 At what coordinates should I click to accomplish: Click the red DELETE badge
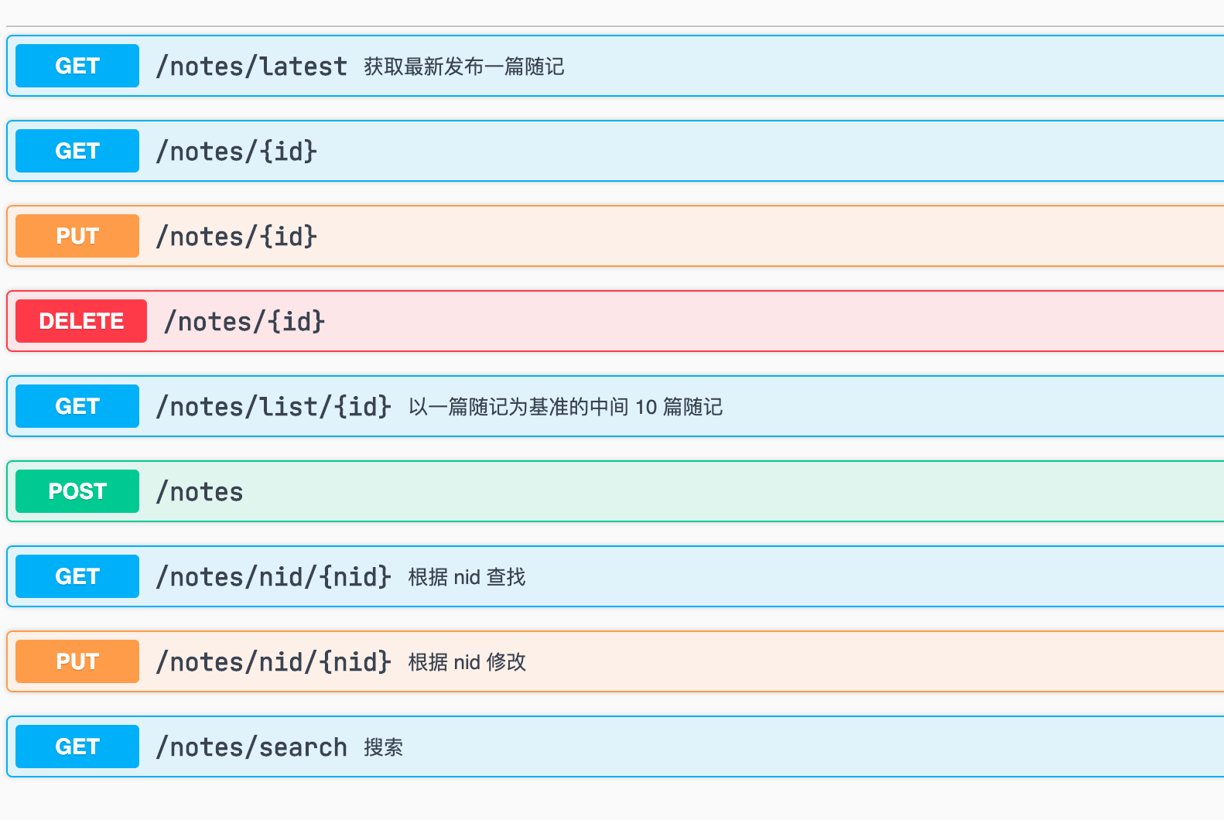click(x=80, y=321)
